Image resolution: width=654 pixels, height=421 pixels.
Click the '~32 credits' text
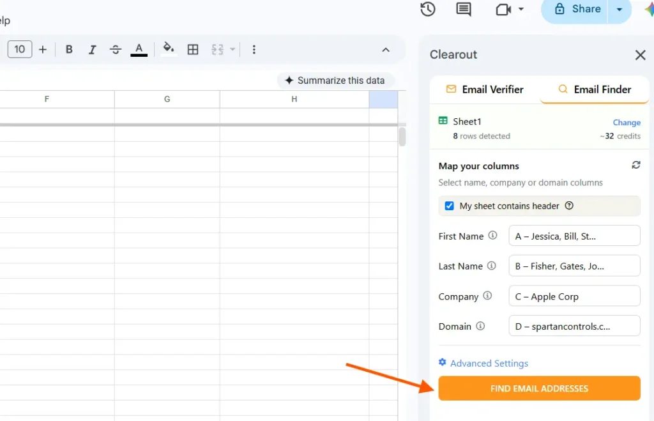620,136
